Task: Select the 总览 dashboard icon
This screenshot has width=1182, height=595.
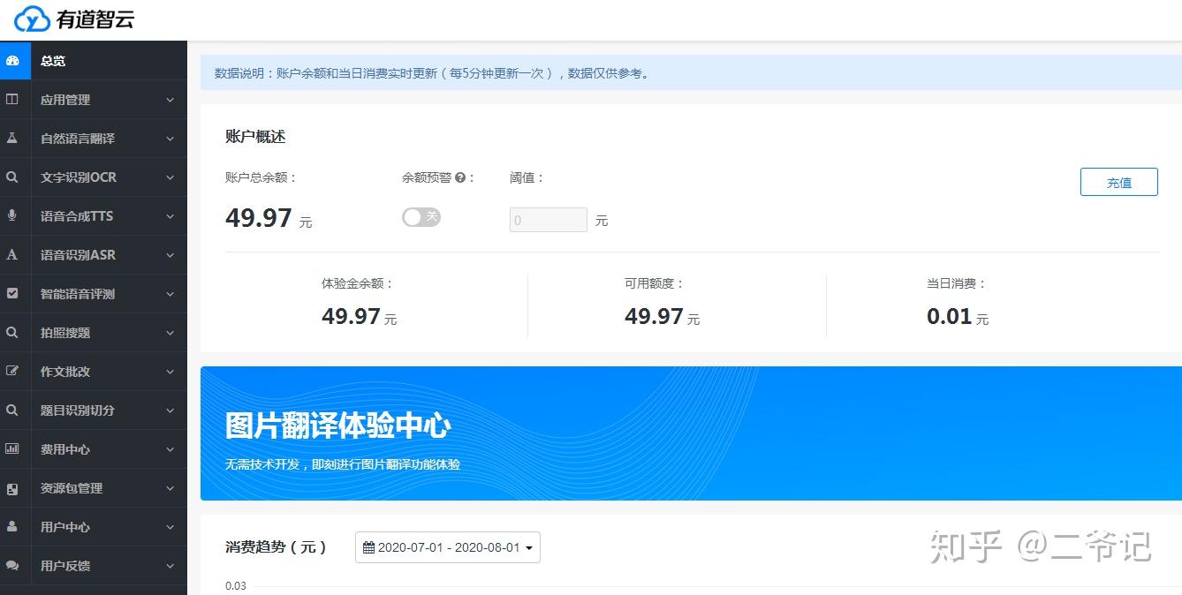Action: (12, 61)
